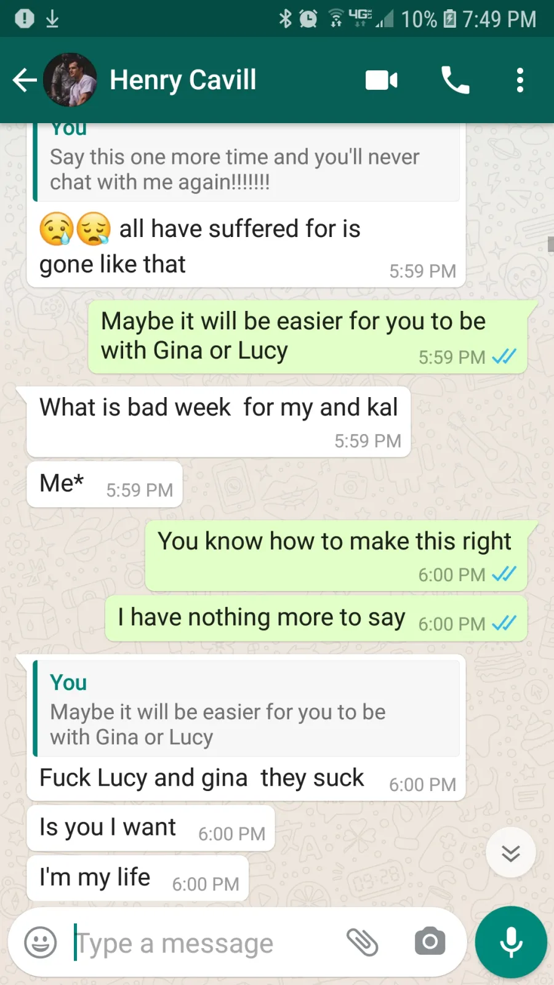The height and width of the screenshot is (985, 554).
Task: Tap the 'Me*' message bubble
Action: pyautogui.click(x=105, y=484)
